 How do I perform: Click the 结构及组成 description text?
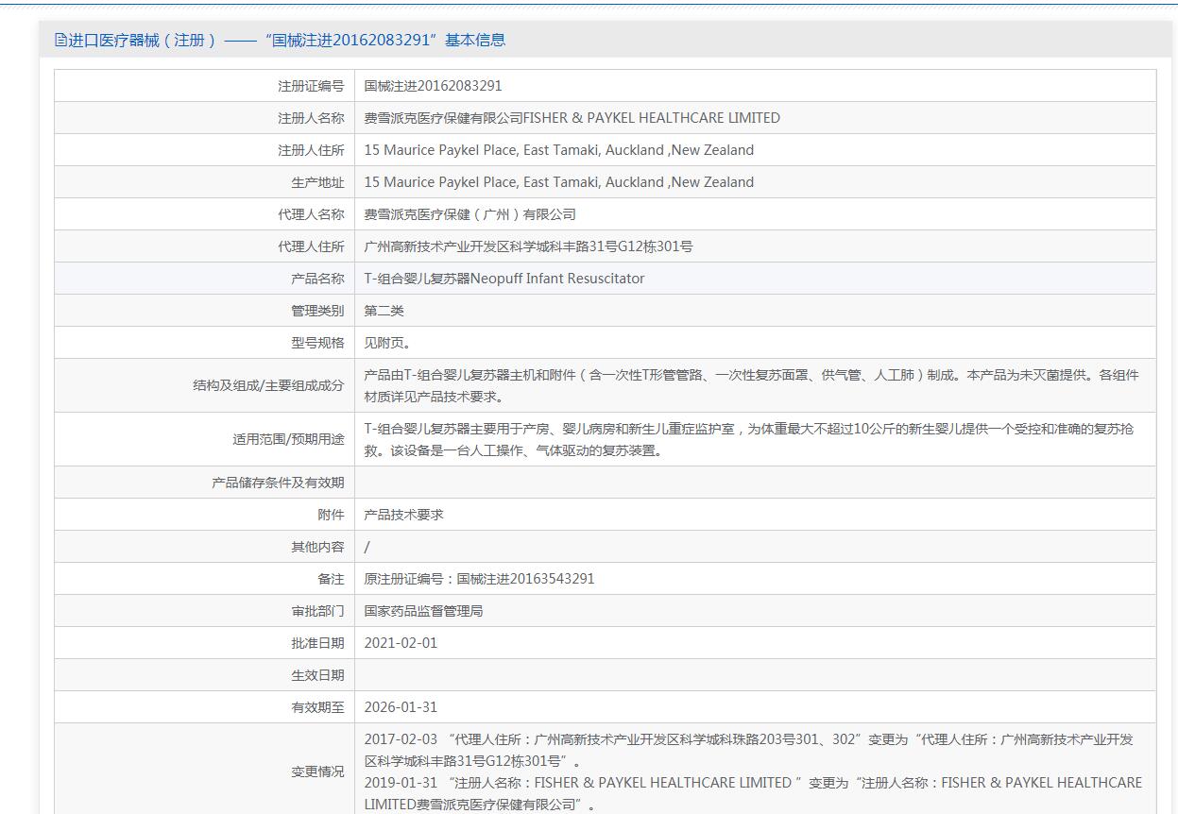pos(751,385)
